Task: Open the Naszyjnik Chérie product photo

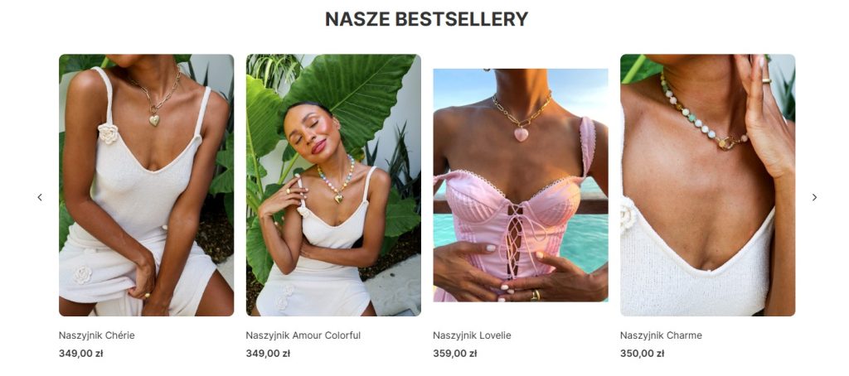Action: point(146,185)
